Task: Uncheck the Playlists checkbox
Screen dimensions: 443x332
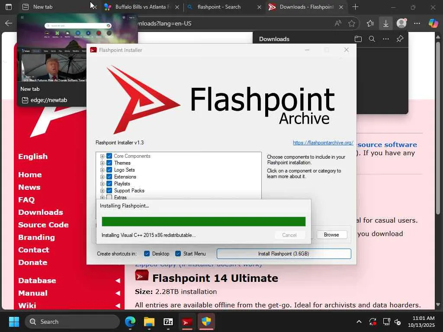Action: click(x=109, y=183)
